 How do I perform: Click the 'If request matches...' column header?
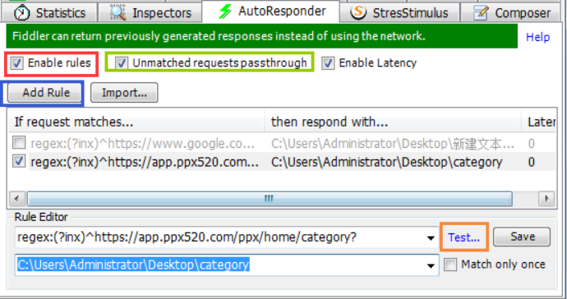tap(136, 122)
